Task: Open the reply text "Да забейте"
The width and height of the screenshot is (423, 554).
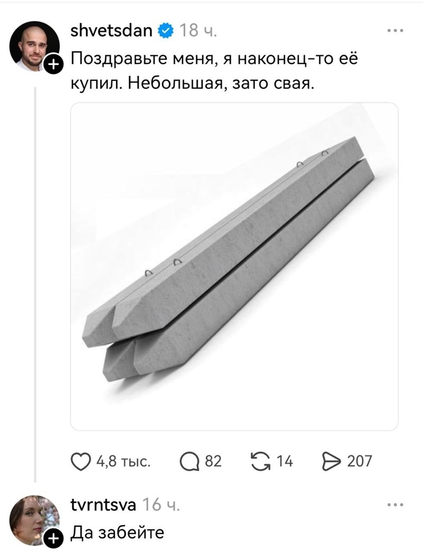Action: [117, 532]
